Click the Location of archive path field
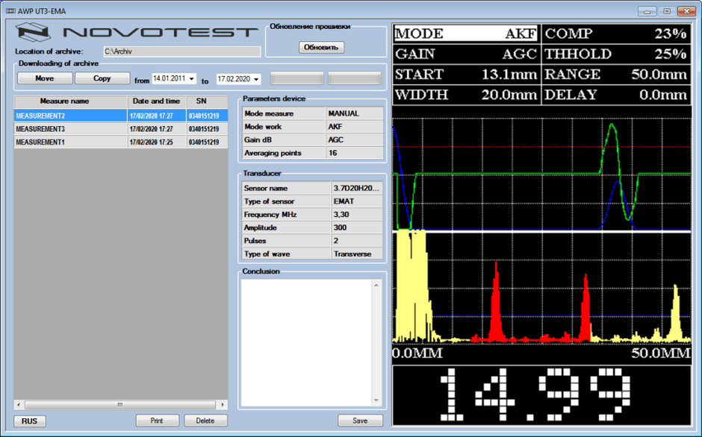Screen dimensions: 702x437 [181, 51]
